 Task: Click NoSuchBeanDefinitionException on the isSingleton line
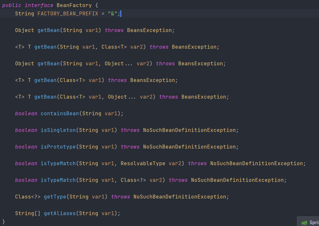pyautogui.click(x=189, y=130)
